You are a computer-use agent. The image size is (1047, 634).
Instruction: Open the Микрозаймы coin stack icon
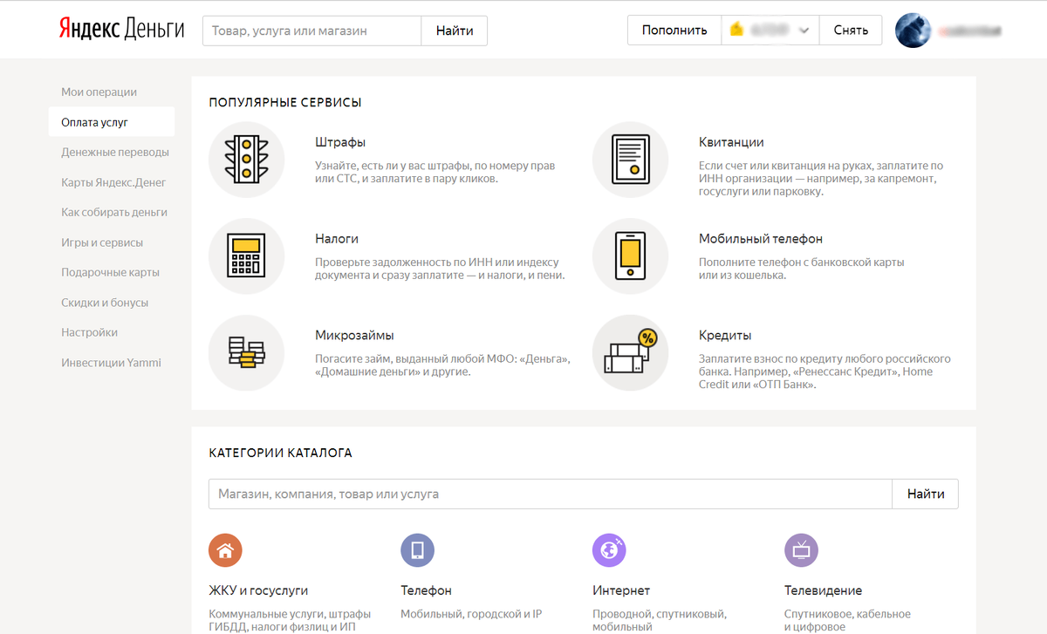coord(247,352)
